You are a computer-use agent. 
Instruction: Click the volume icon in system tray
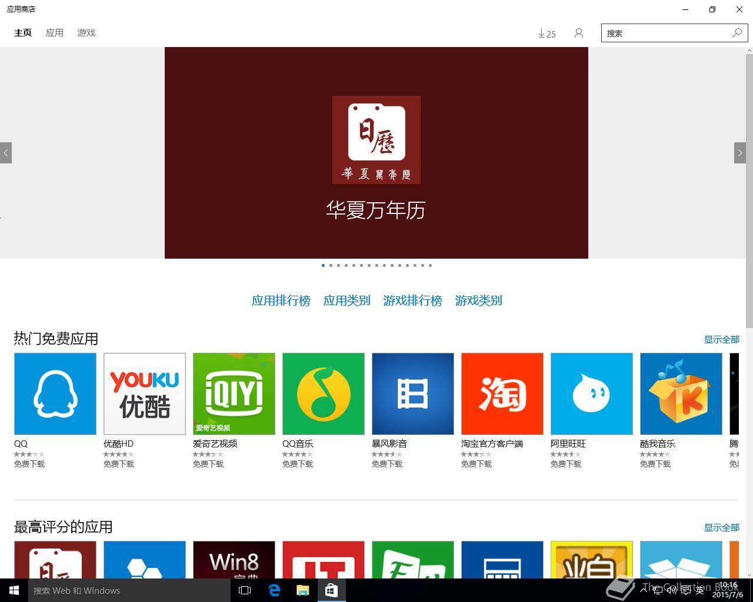coord(672,590)
